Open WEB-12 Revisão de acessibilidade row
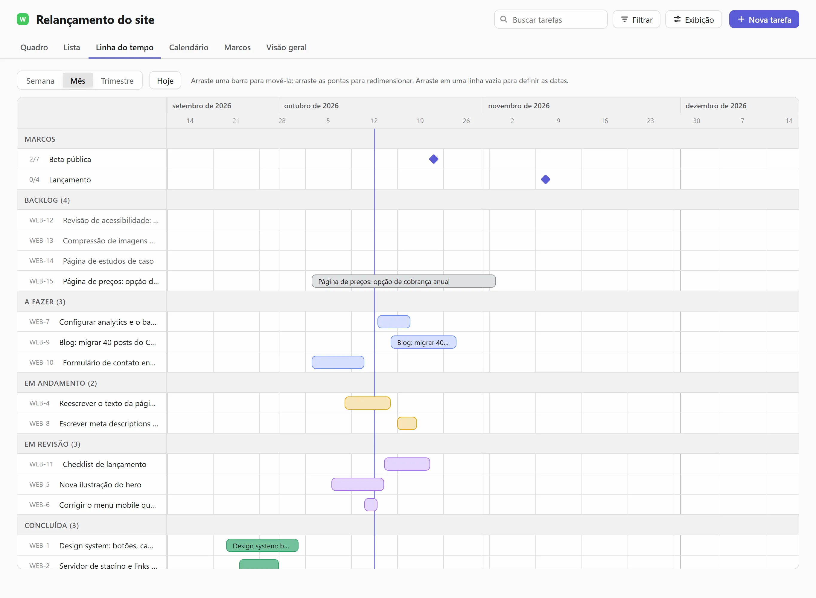 [92, 220]
